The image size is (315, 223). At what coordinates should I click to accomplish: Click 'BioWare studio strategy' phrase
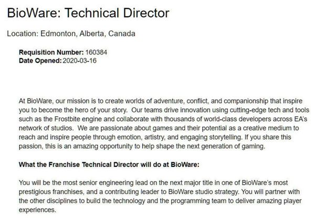[x=204, y=192]
